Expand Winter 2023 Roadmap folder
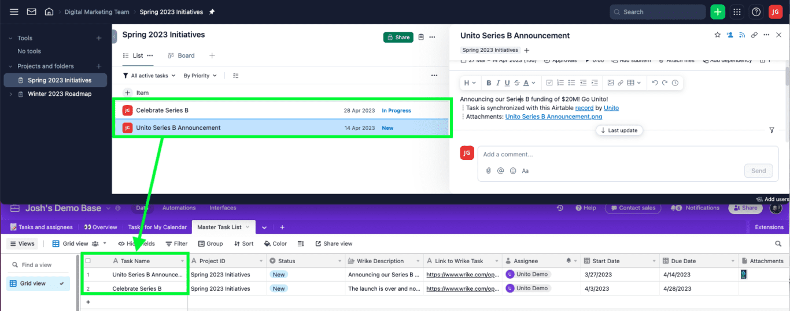 pos(10,94)
